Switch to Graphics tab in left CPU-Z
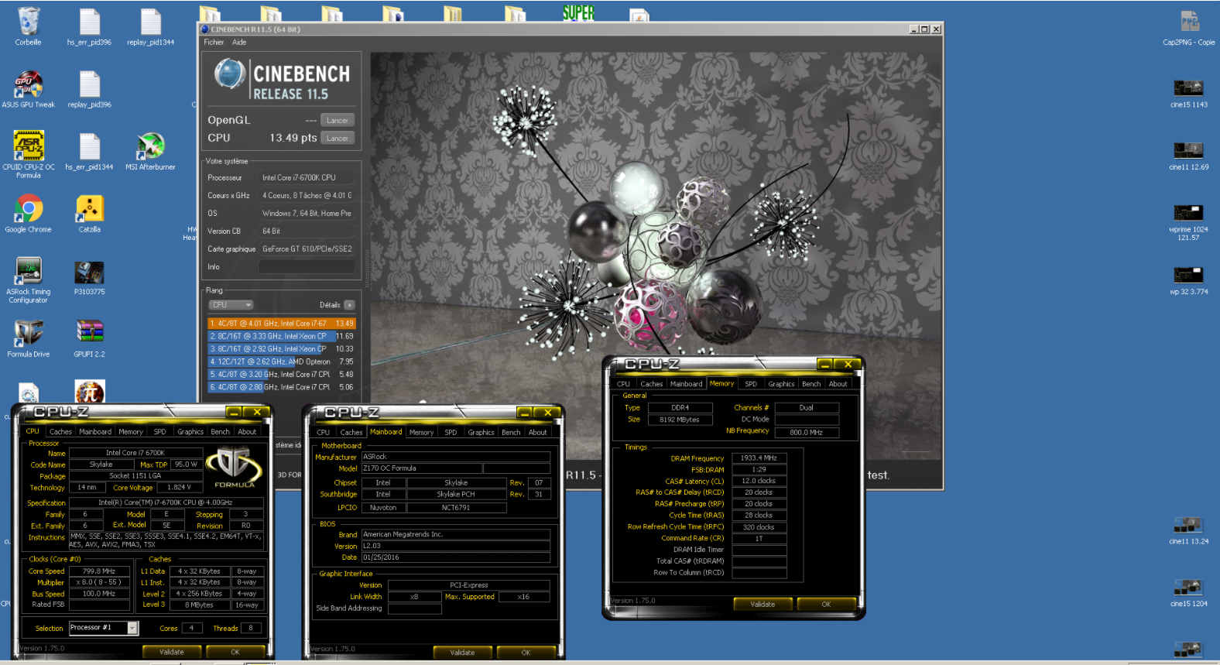1220x665 pixels. 190,432
